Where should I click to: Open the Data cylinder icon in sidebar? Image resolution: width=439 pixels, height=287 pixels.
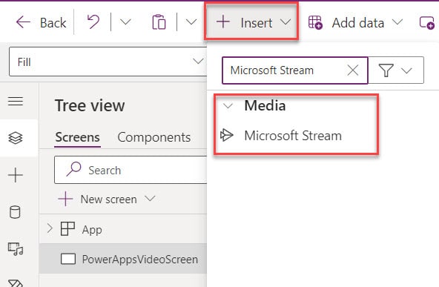[x=15, y=212]
